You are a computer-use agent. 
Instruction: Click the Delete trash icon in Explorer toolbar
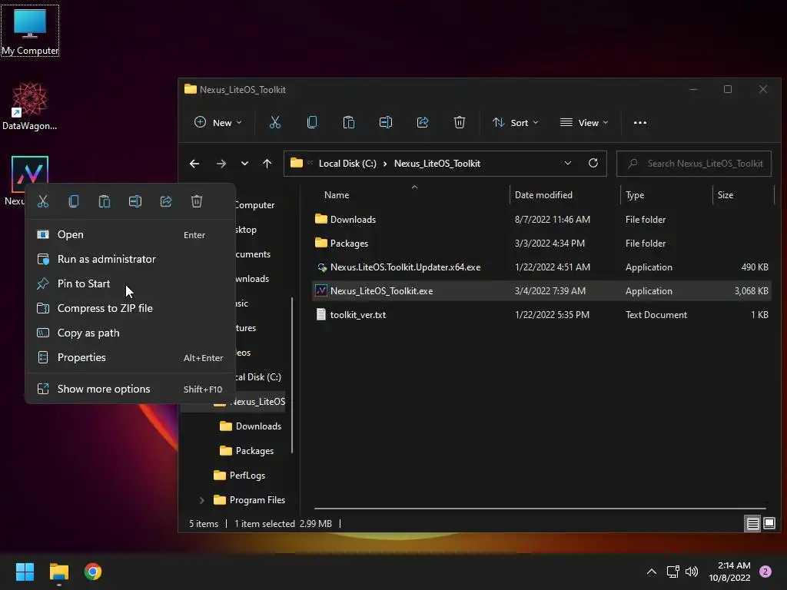[460, 122]
